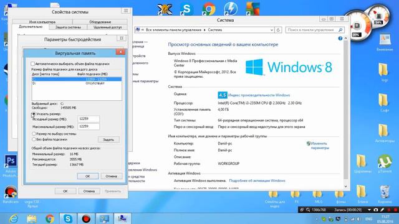Open the FX folder on the desktop

[296, 195]
